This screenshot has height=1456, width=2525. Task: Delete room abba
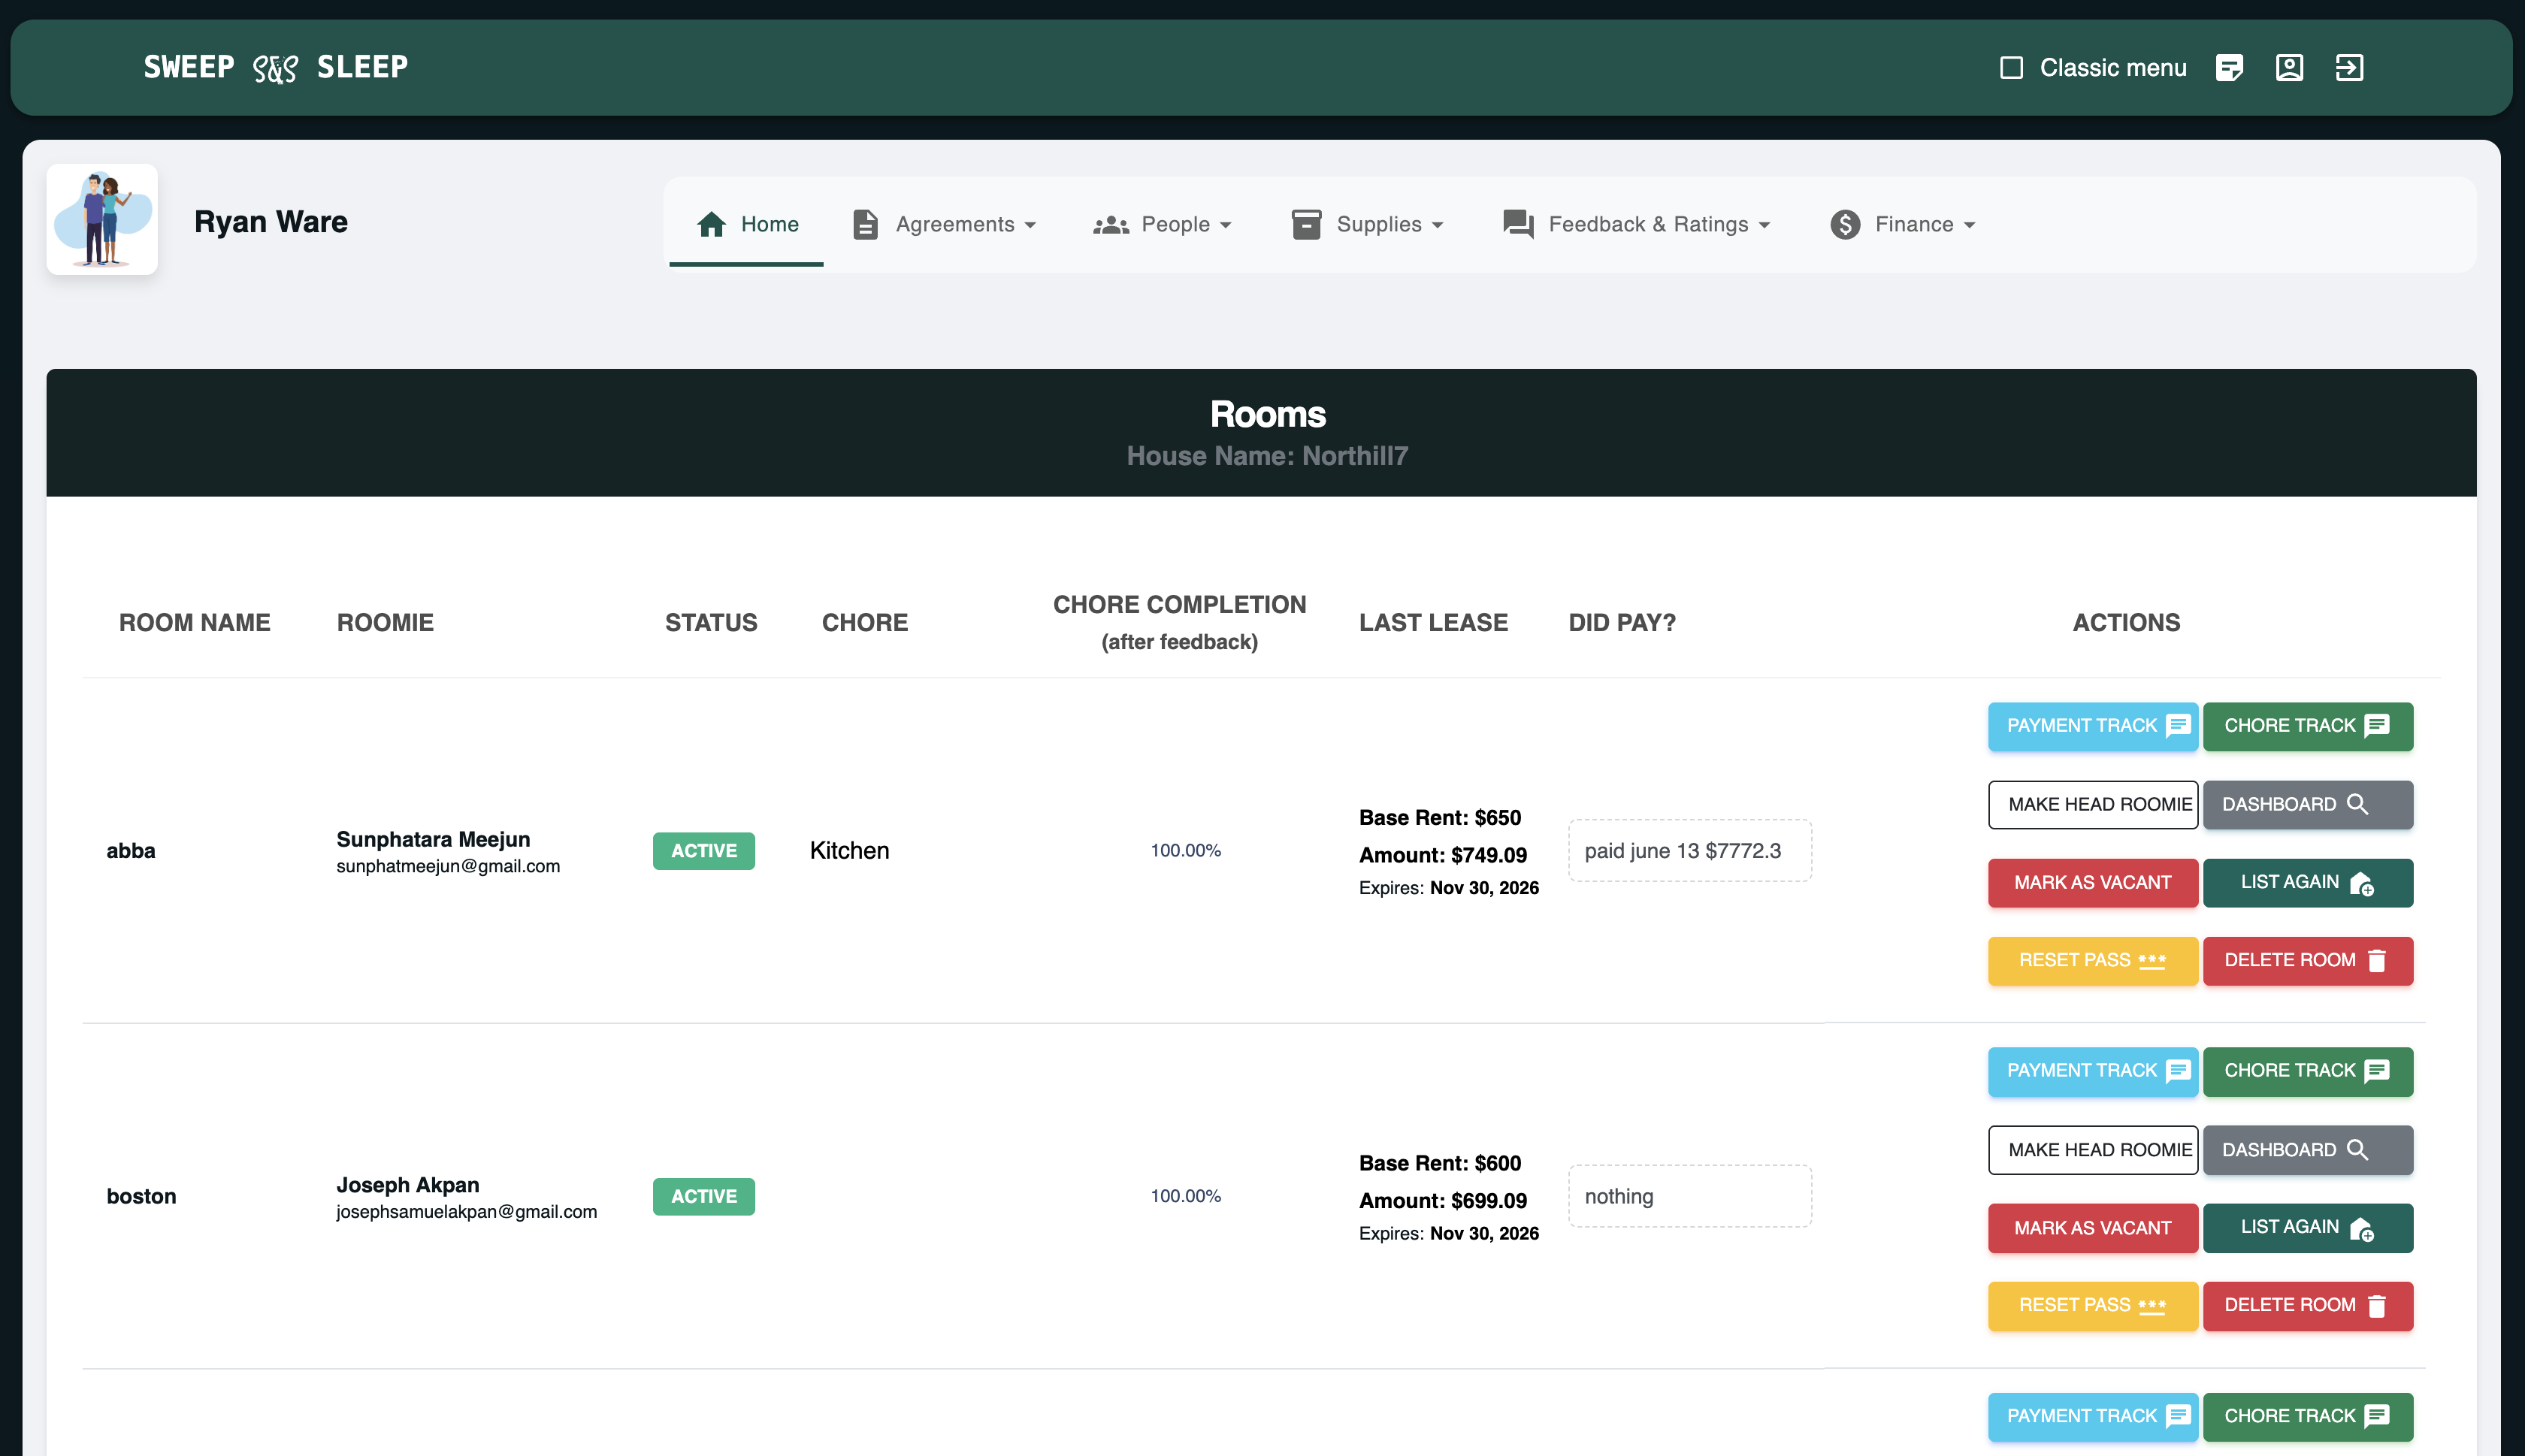[2307, 961]
